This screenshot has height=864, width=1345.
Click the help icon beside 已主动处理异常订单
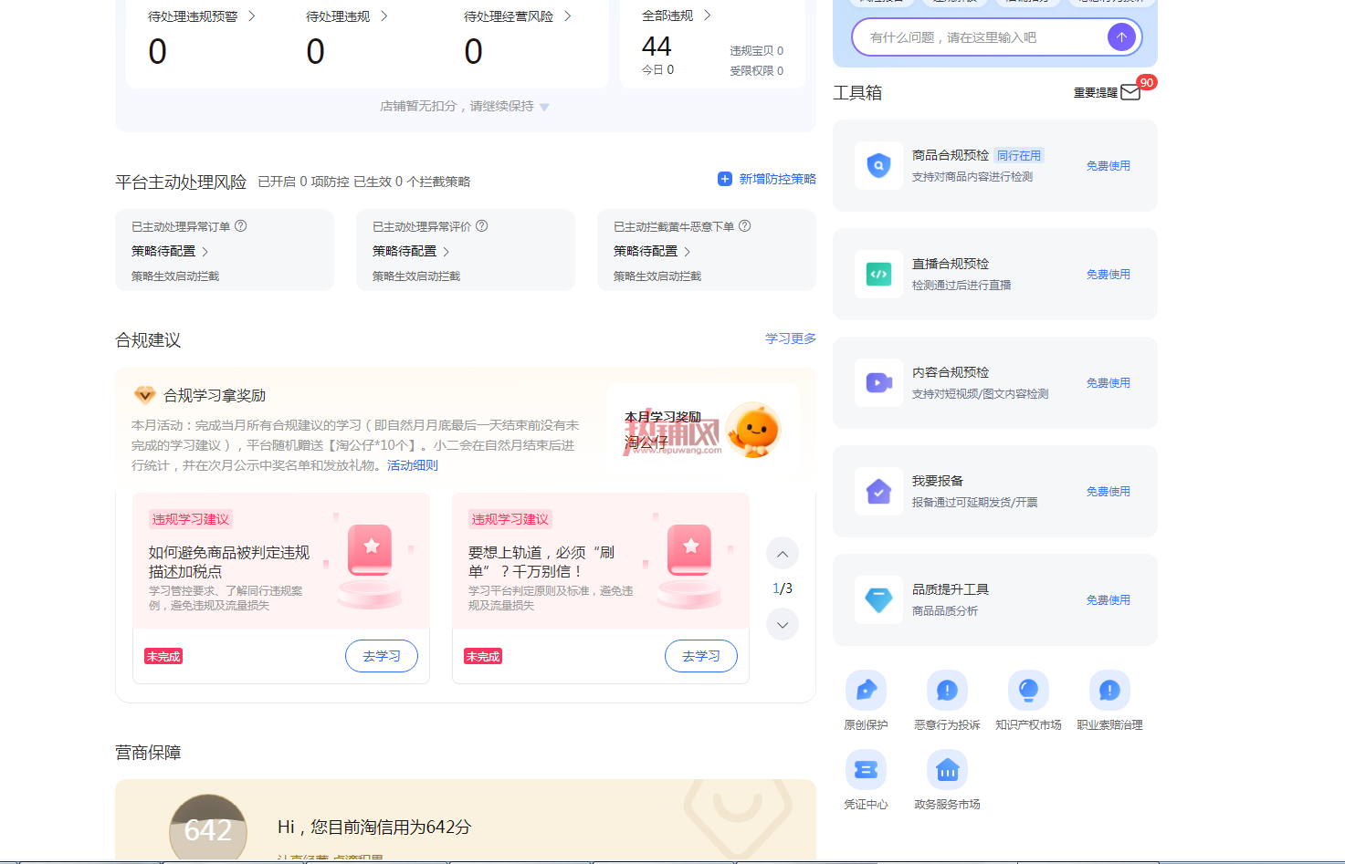(241, 226)
